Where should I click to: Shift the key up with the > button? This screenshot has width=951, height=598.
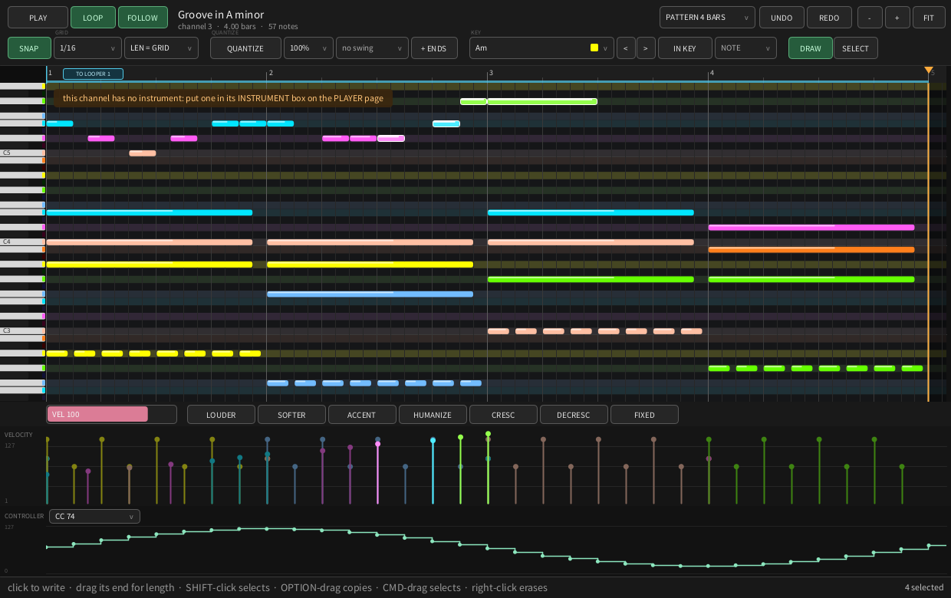coord(646,48)
